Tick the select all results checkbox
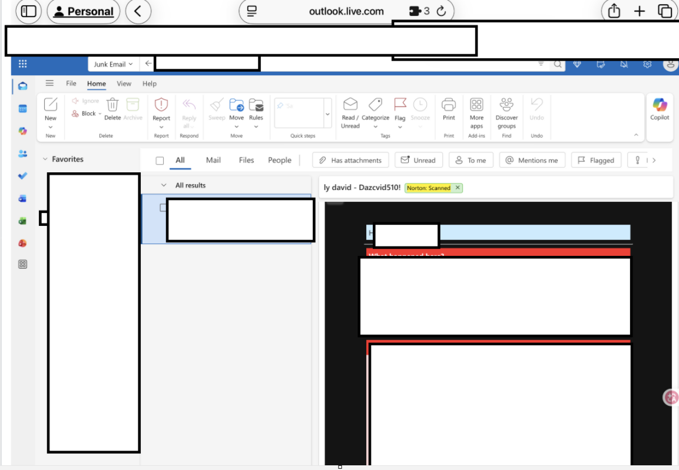The width and height of the screenshot is (679, 470). 160,161
